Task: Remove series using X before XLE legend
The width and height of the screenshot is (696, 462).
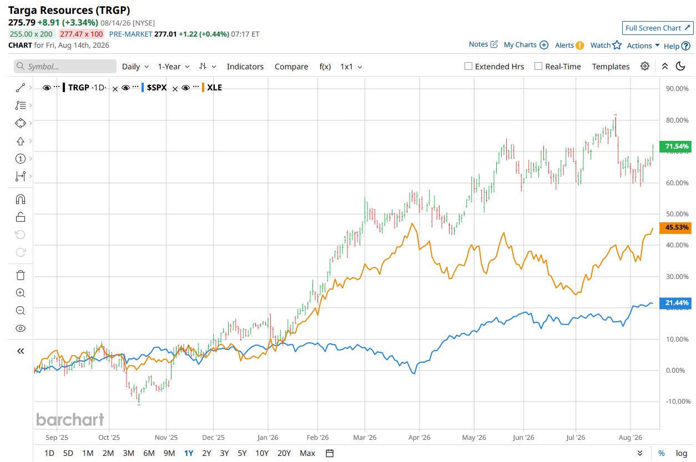Action: [175, 89]
